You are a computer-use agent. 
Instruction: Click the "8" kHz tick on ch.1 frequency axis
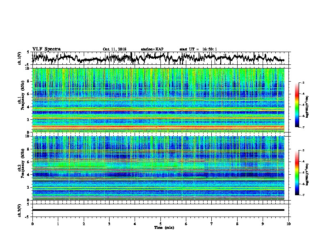click(x=29, y=81)
